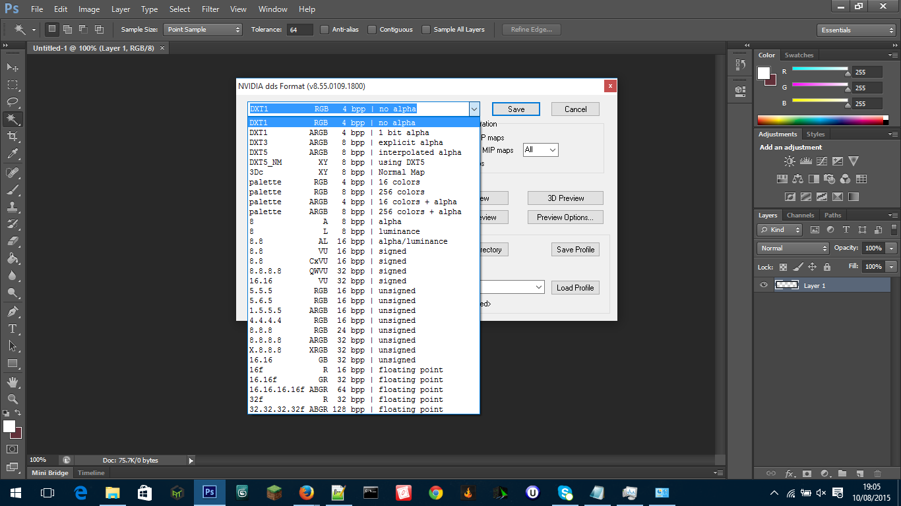Open the Opacity slider arrow
The width and height of the screenshot is (901, 506).
892,248
